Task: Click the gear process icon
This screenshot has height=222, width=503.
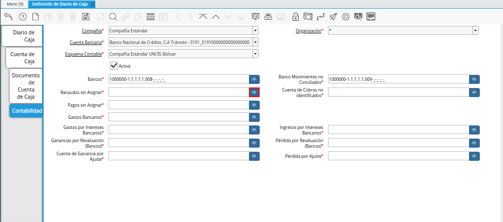Action: tap(345, 17)
